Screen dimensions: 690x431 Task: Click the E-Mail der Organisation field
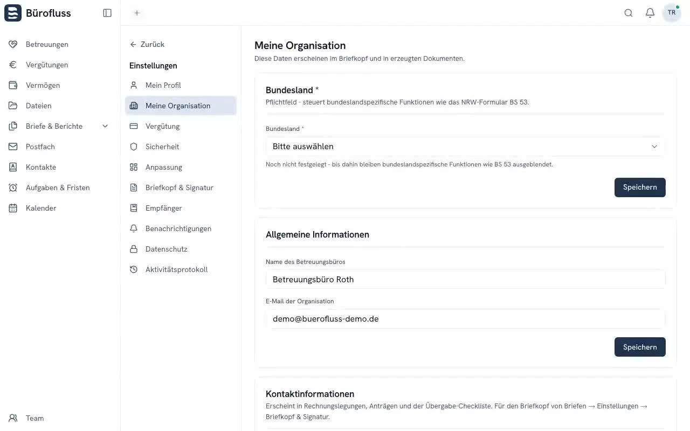[465, 319]
